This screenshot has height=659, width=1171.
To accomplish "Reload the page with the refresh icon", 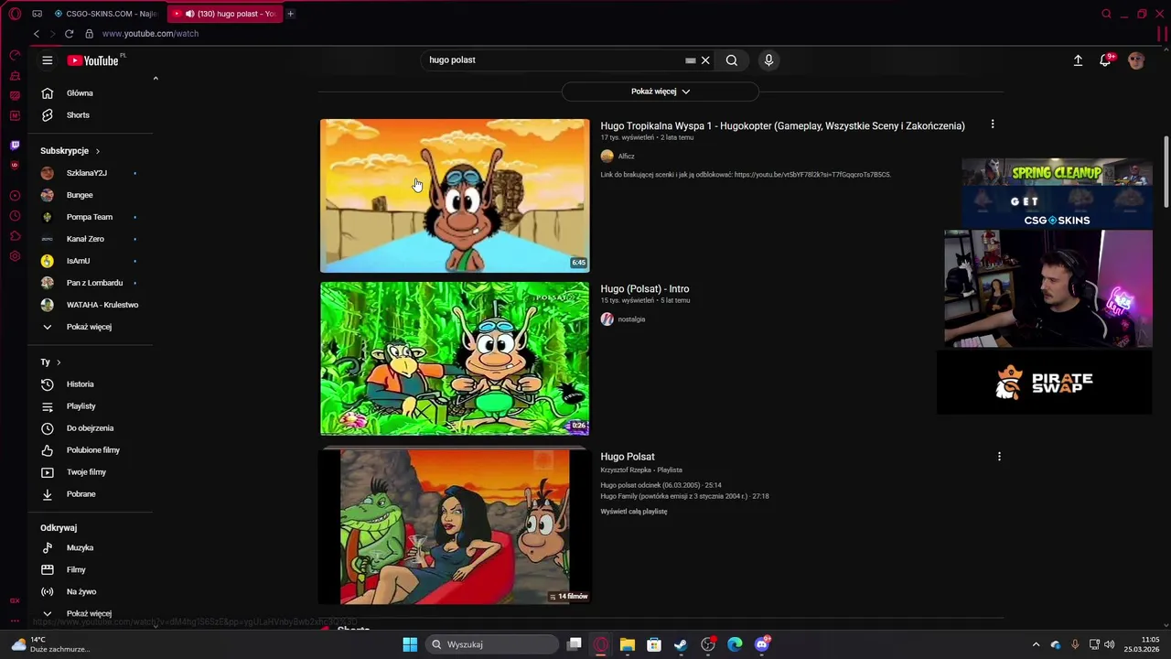I will (x=69, y=34).
